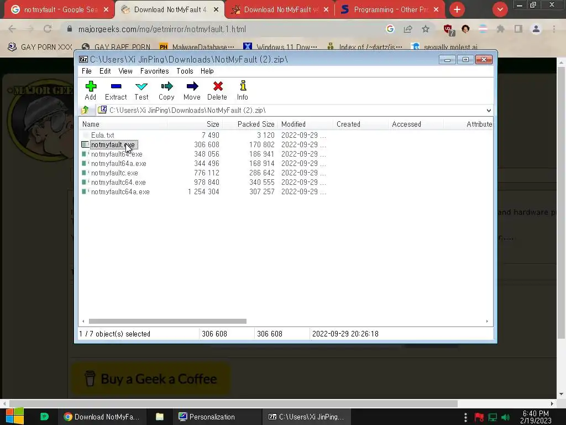Image resolution: width=566 pixels, height=425 pixels.
Task: Click the share page icon in address bar
Action: pos(408,29)
